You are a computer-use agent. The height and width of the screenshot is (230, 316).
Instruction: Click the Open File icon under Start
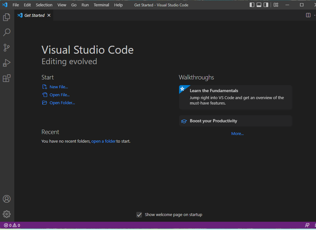coord(45,95)
